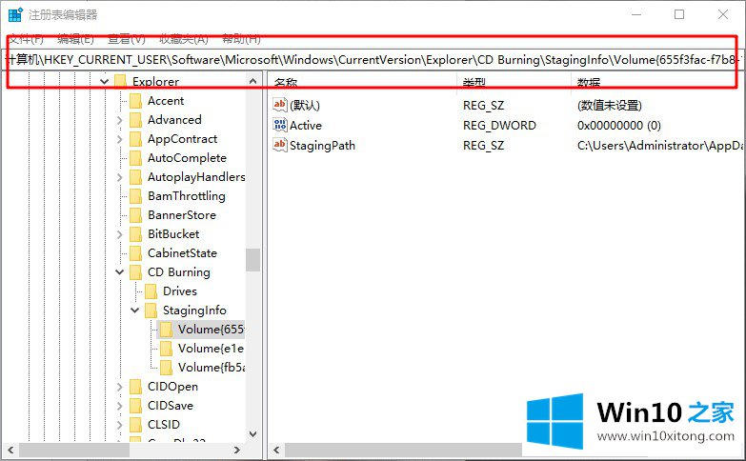Click tree pane scroll up arrow

253,81
